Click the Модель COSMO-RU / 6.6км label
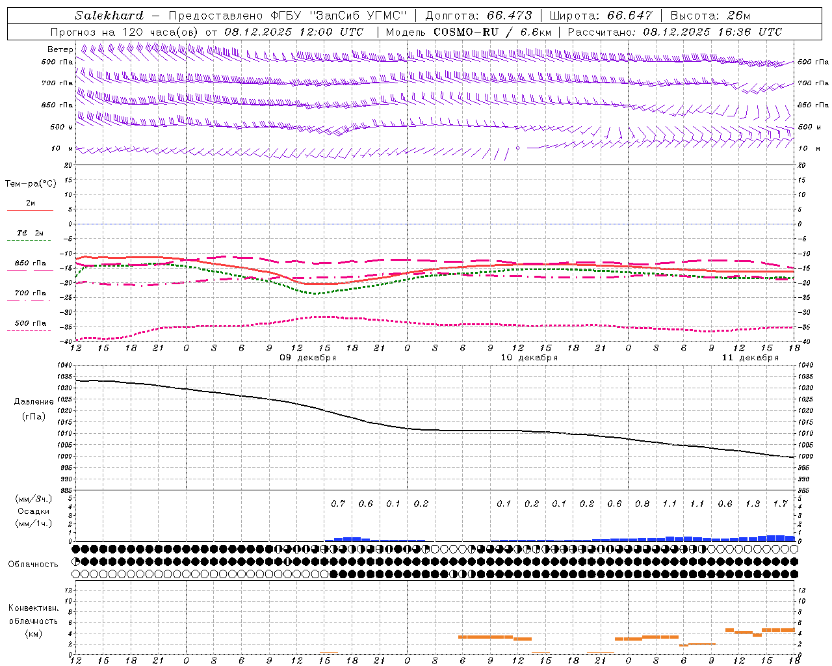 [469, 32]
